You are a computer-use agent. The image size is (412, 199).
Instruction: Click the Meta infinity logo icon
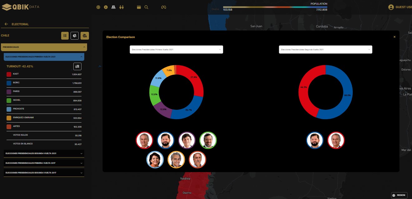click(x=164, y=7)
